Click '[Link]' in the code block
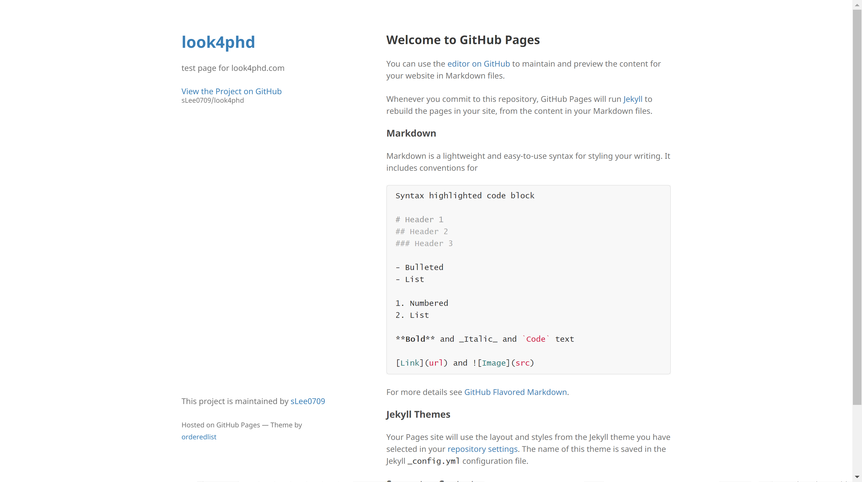This screenshot has width=862, height=482. tap(410, 363)
